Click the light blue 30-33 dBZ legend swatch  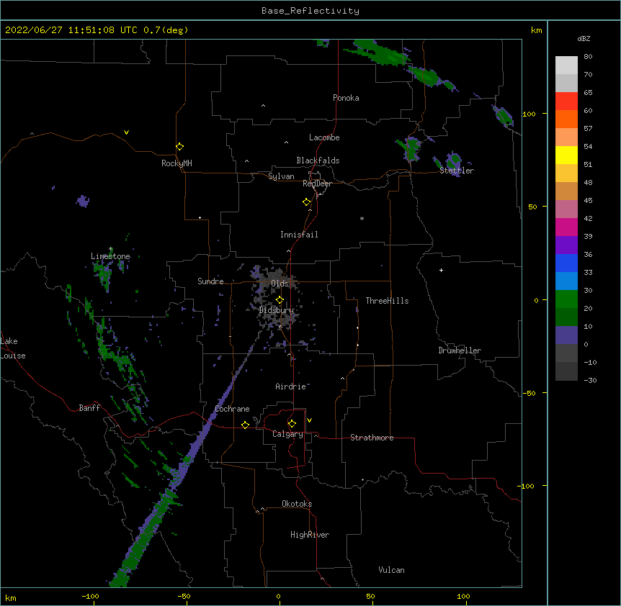(566, 281)
